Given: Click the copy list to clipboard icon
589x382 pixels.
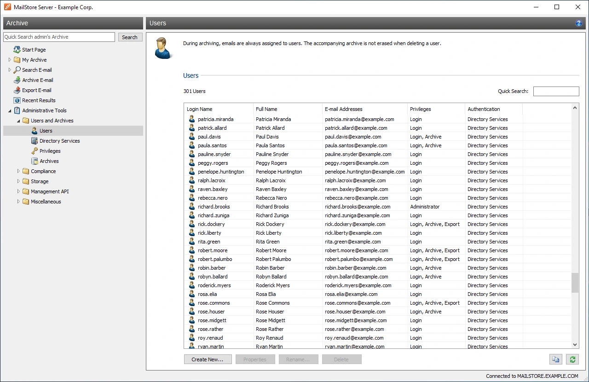Looking at the screenshot, I should point(556,359).
